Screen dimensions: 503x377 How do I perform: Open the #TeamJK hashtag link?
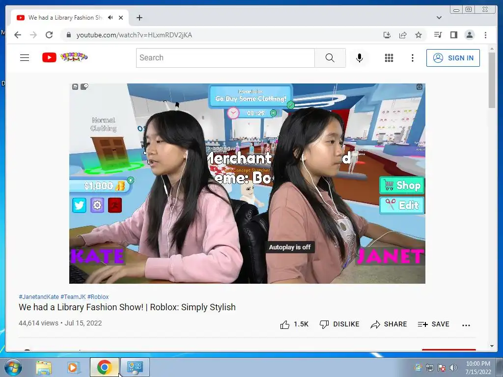point(73,297)
